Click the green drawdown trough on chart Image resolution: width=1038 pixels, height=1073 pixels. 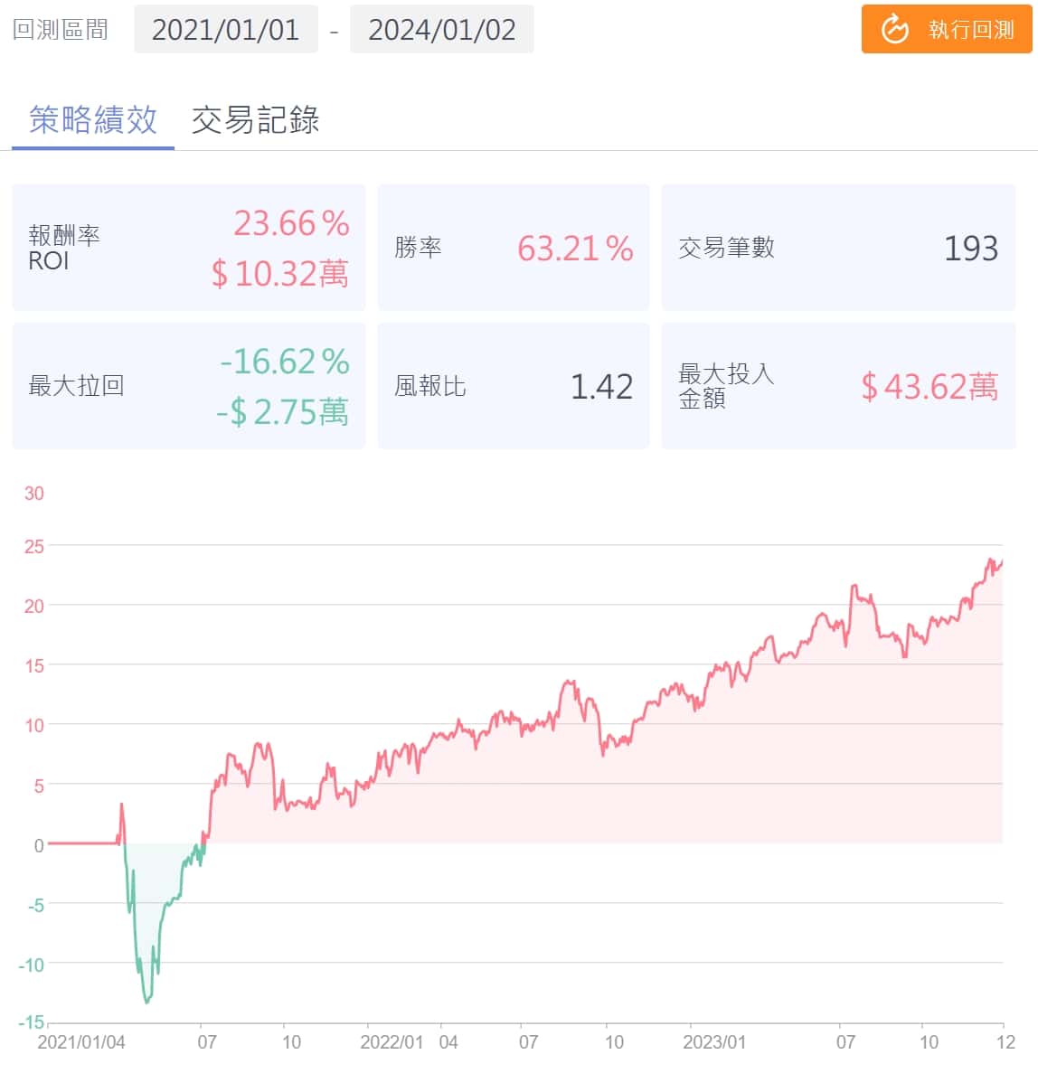pos(146,1001)
